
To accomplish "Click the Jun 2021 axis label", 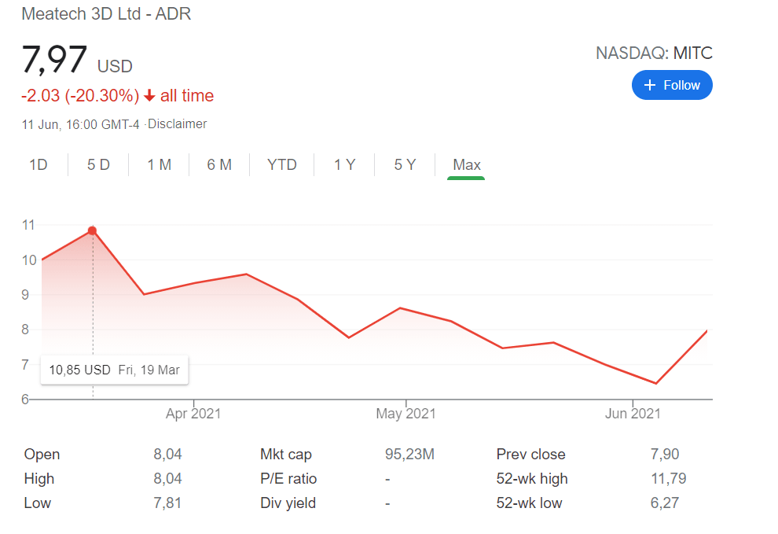I will point(633,414).
